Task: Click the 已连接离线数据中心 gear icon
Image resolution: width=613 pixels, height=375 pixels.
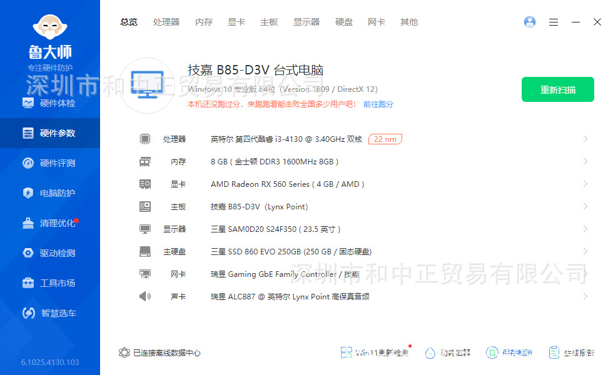Action: point(124,352)
